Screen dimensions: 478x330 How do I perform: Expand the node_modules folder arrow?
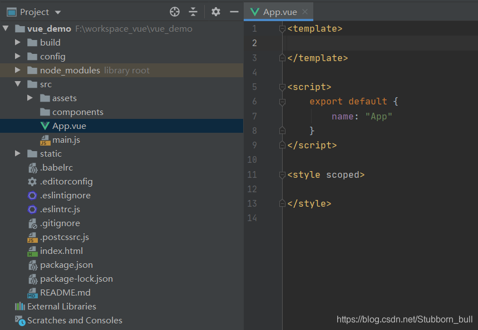point(18,70)
